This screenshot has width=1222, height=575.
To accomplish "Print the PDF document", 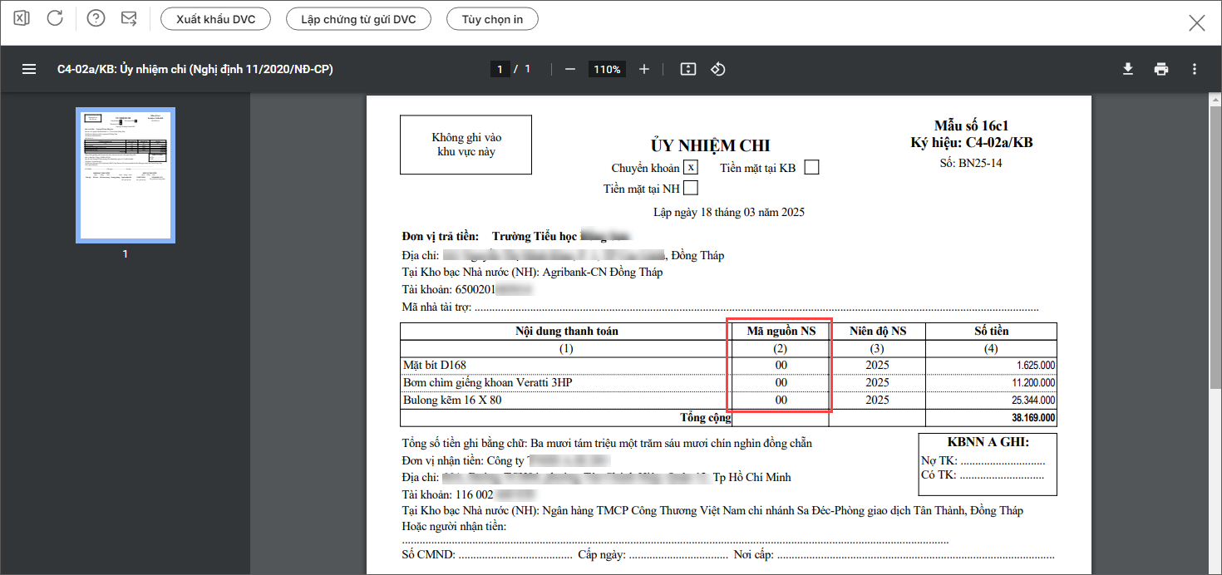I will point(1161,69).
